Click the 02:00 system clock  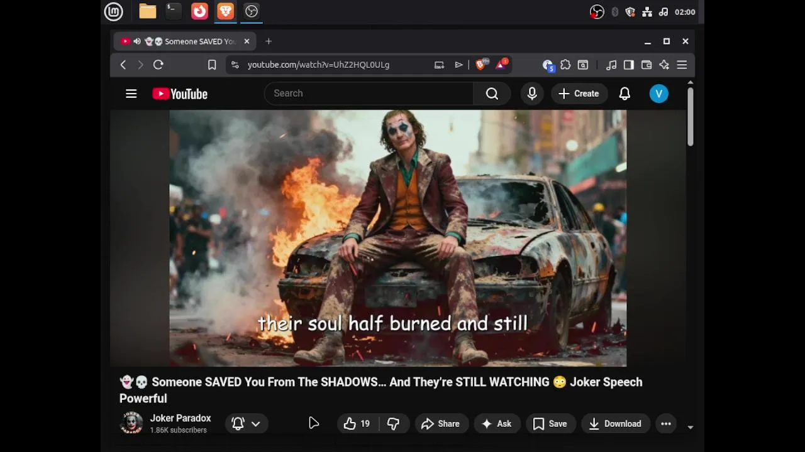click(x=685, y=12)
